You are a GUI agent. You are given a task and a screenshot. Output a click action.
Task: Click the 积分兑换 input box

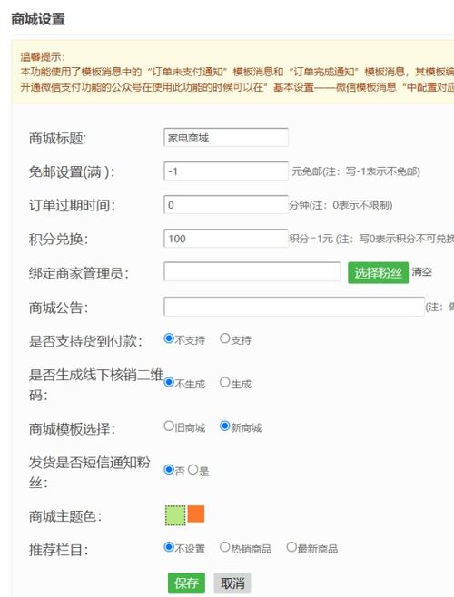[x=226, y=239]
